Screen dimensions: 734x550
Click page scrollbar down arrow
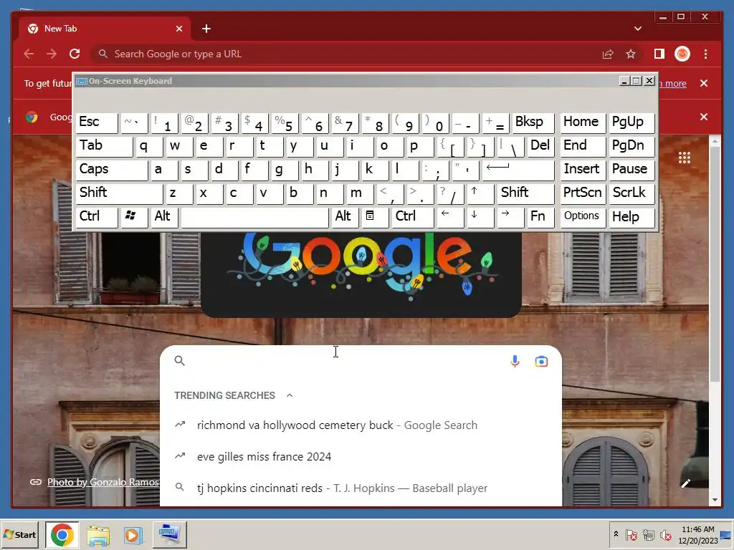(715, 500)
